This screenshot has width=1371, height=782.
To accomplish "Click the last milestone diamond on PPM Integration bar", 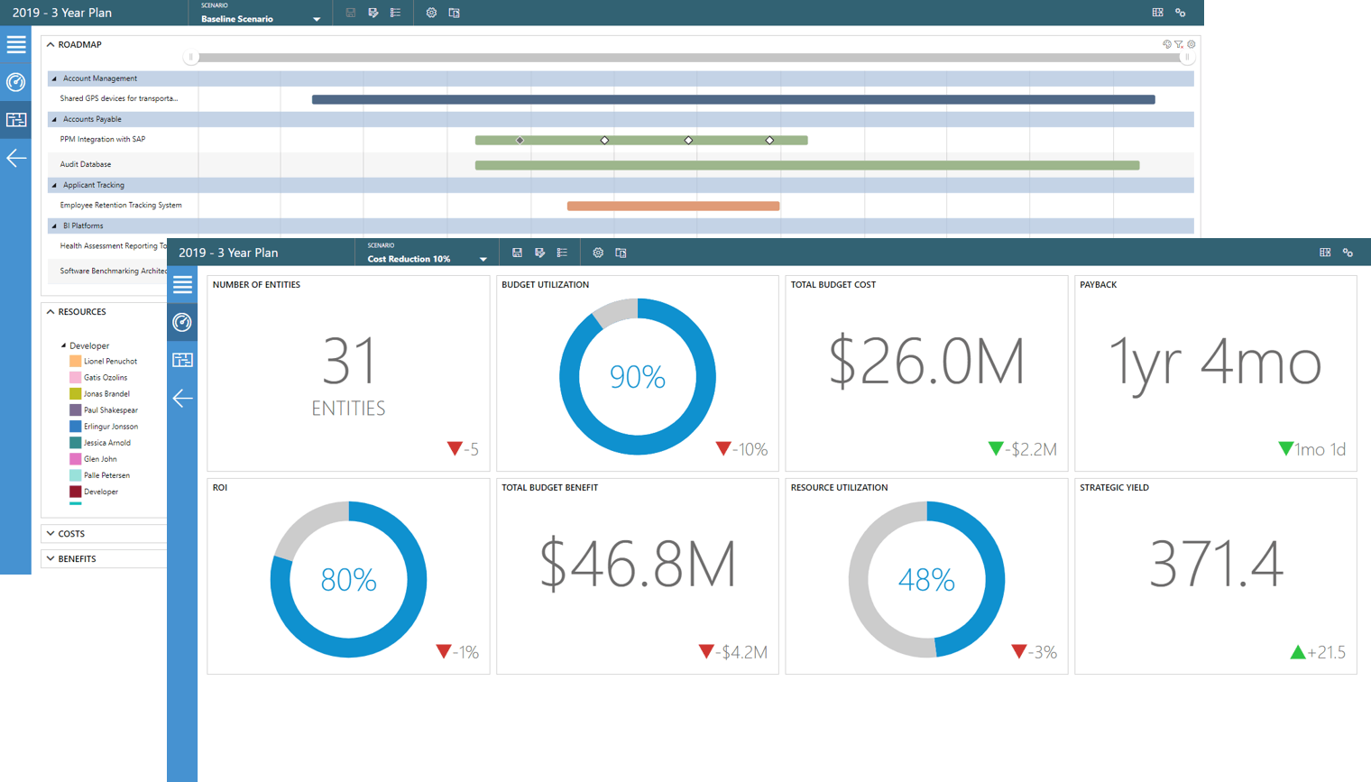I will tap(769, 140).
